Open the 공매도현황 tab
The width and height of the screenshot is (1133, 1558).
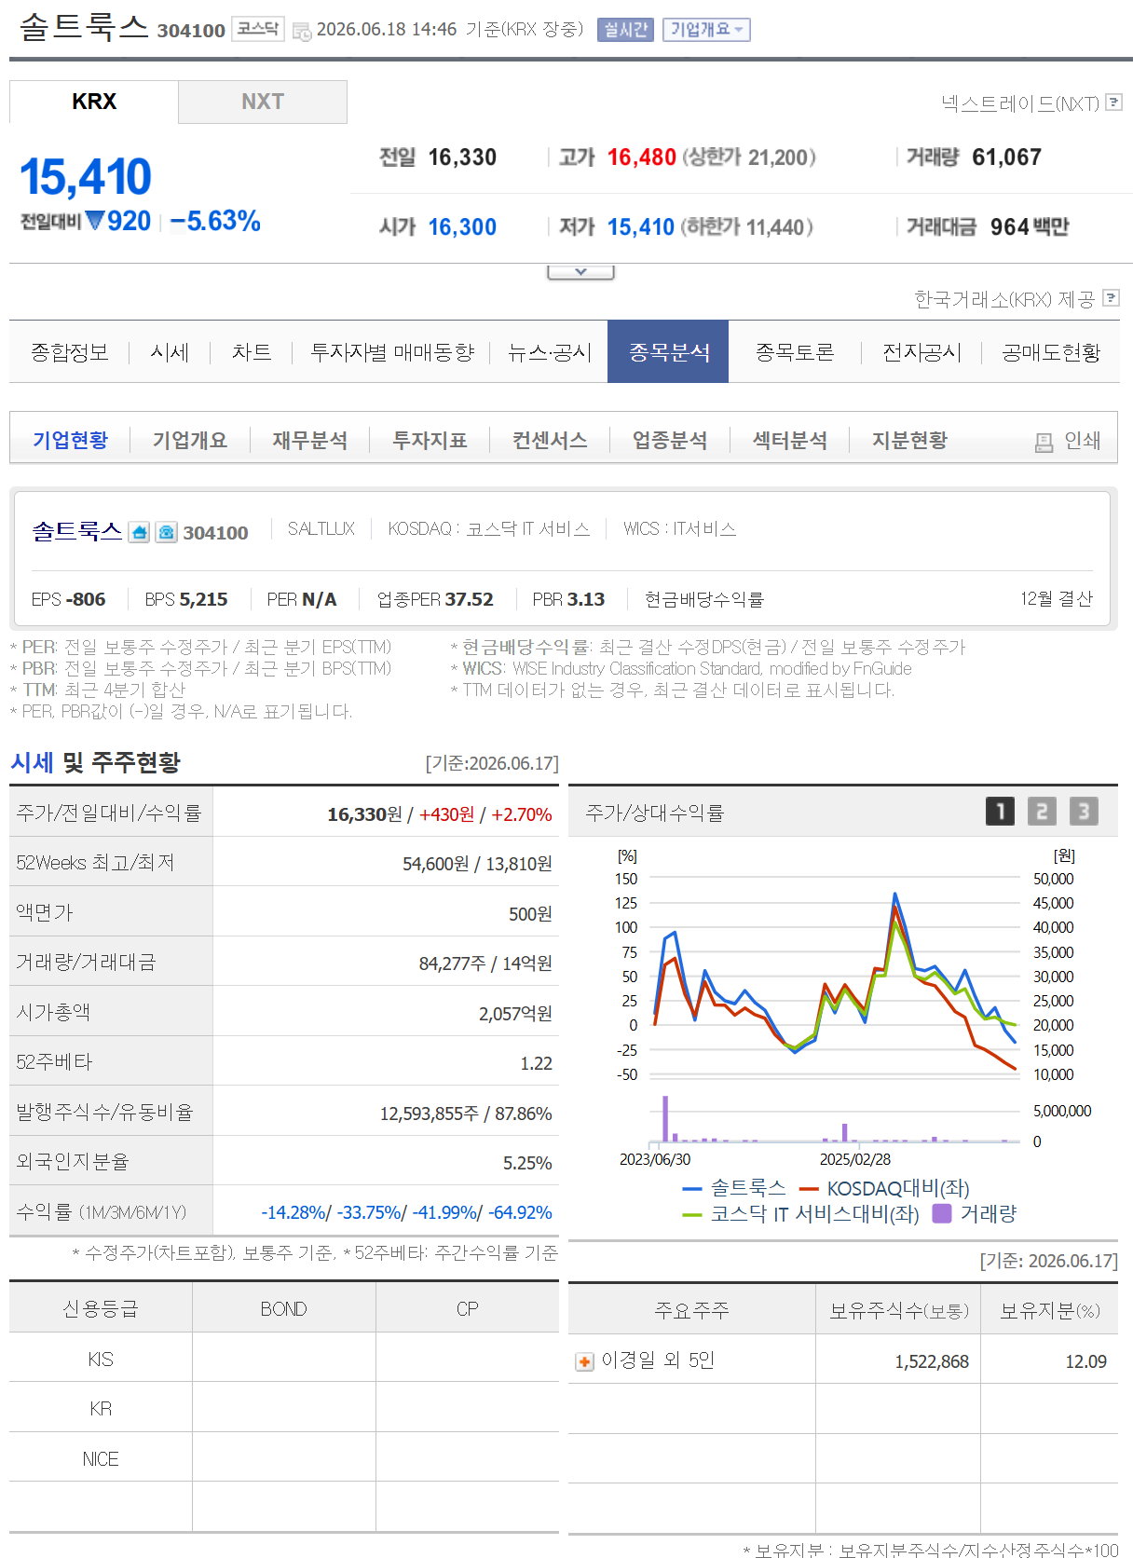click(1051, 352)
